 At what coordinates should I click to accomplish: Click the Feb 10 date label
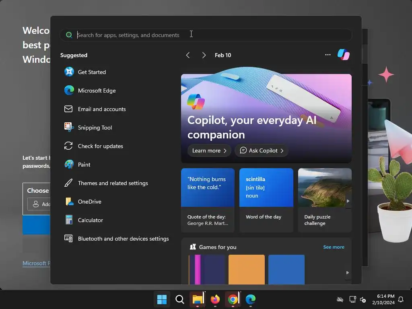tap(223, 55)
